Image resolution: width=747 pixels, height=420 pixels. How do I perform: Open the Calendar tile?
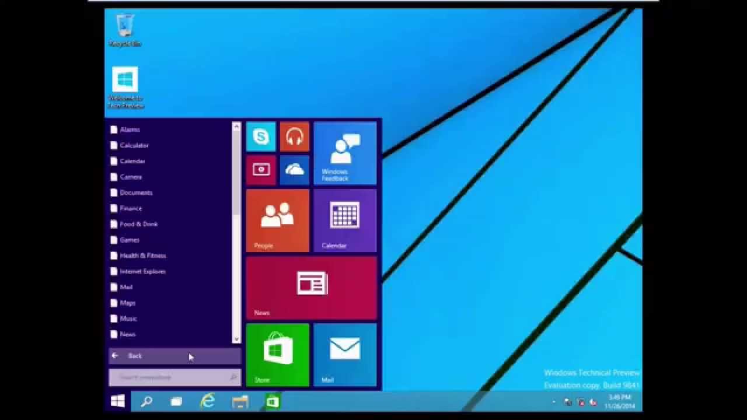coord(345,220)
